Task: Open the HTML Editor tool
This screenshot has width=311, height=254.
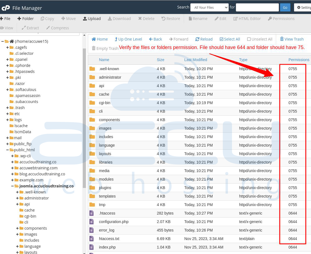Action: 247,19
